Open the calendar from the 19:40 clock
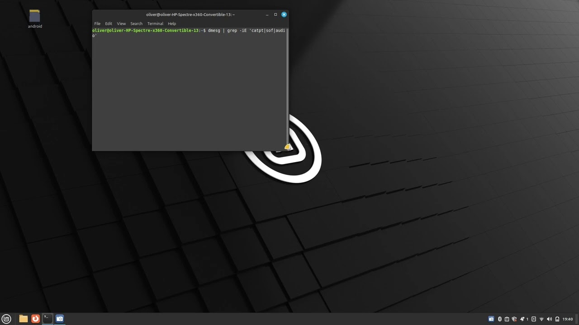Screen dimensions: 579x325 point(568,319)
